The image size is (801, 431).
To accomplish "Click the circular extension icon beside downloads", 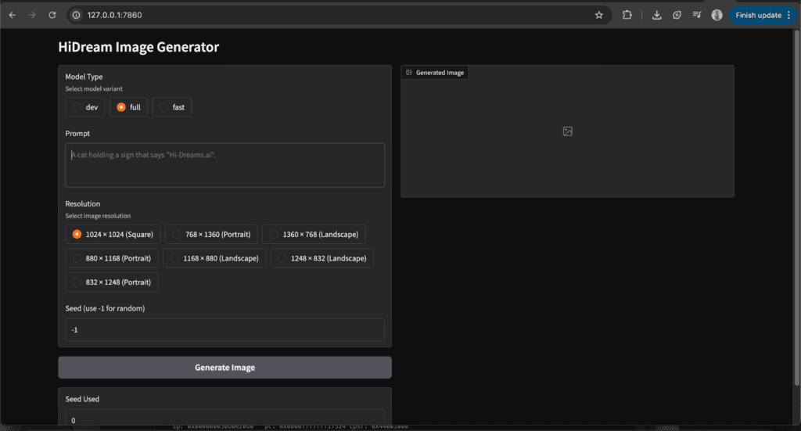I will tap(677, 16).
